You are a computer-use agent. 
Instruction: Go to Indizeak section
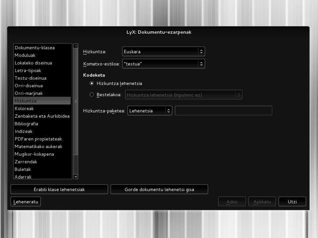coord(42,131)
